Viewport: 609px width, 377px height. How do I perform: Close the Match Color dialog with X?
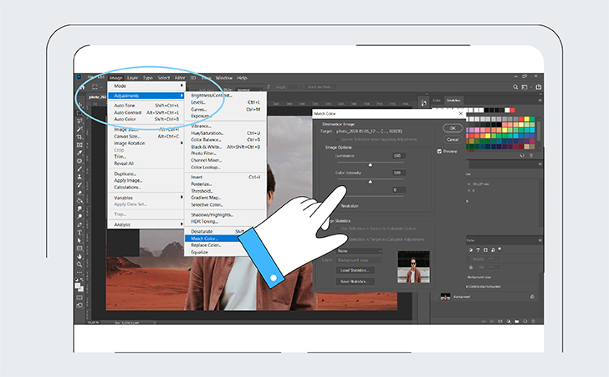pyautogui.click(x=461, y=113)
